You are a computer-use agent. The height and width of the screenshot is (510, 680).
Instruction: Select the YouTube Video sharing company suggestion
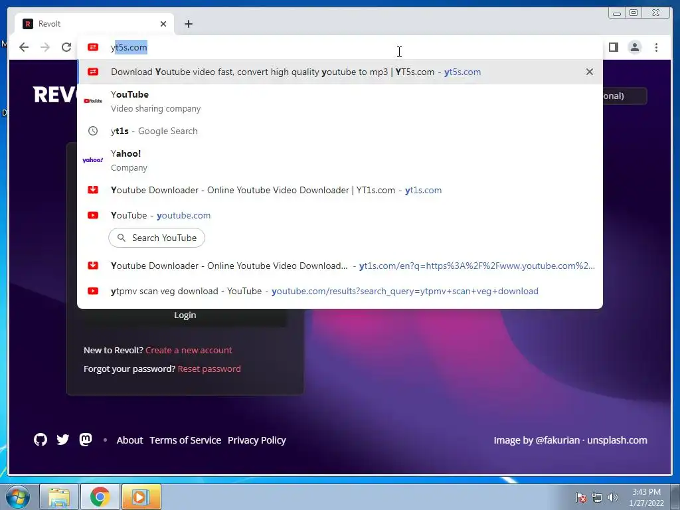coord(339,102)
